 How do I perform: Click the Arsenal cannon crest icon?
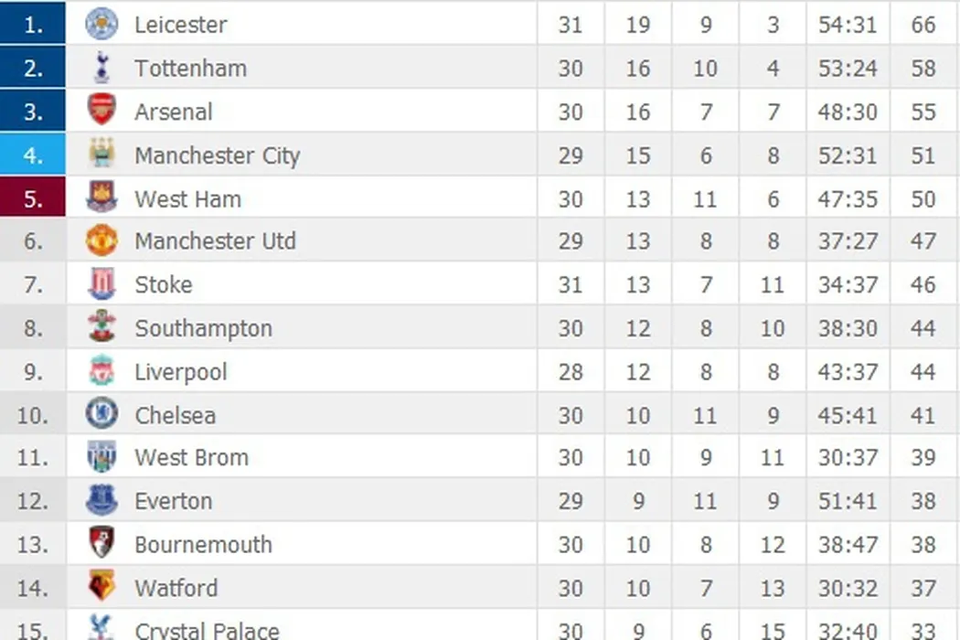101,111
